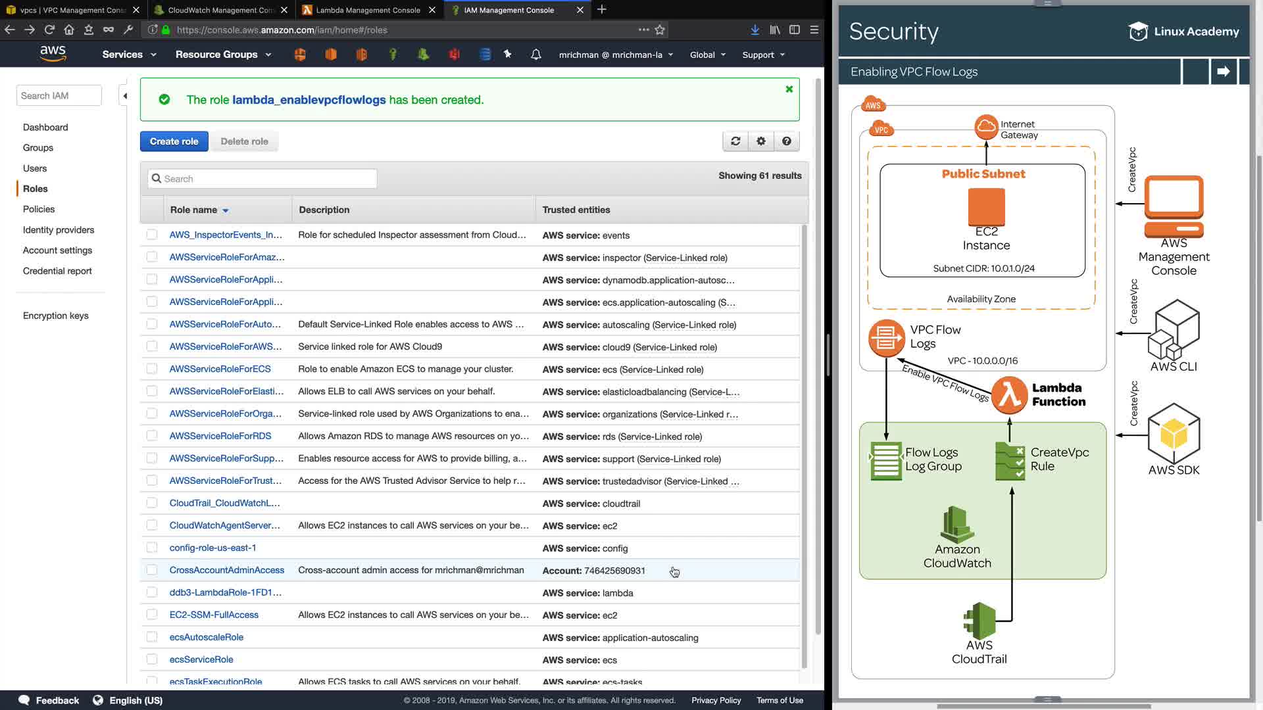This screenshot has width=1263, height=710.
Task: Collapse the IAM side navigation panel
Action: click(x=125, y=96)
